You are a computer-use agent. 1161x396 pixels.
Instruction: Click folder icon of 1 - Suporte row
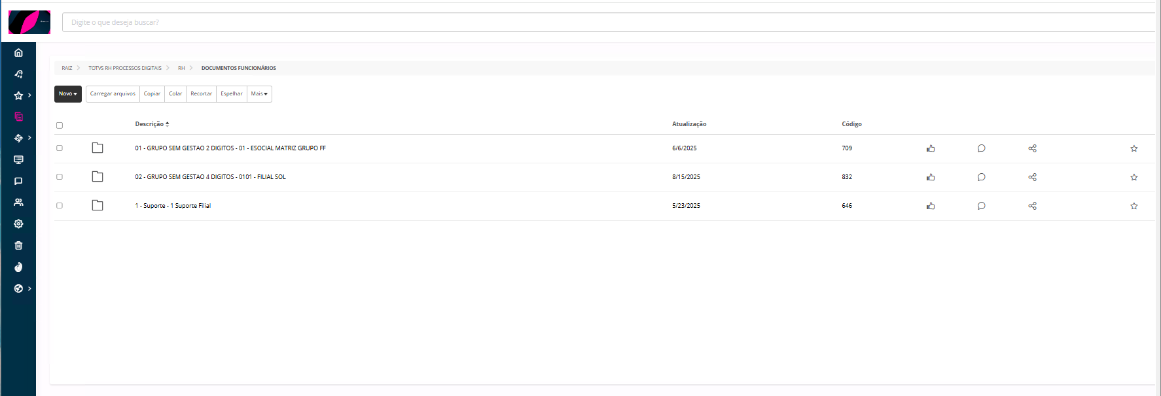(x=98, y=205)
